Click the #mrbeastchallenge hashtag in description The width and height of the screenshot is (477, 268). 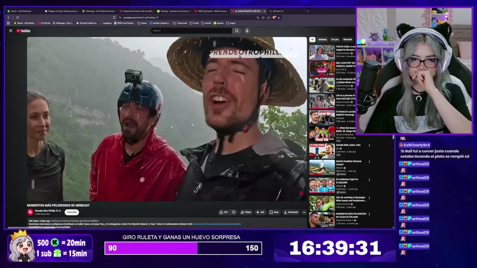(x=212, y=224)
